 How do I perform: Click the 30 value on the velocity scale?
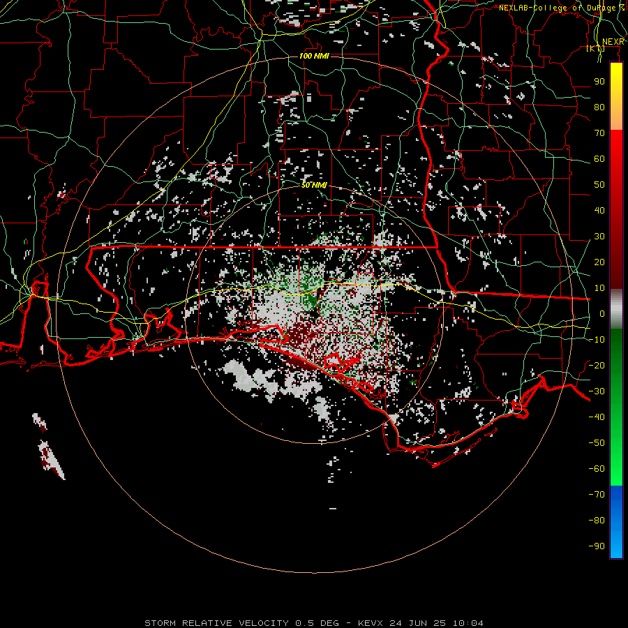tap(599, 237)
